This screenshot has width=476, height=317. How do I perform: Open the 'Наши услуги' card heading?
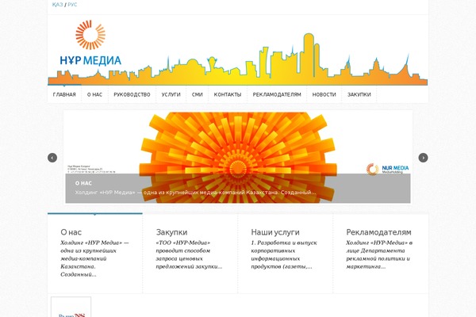[x=275, y=232]
